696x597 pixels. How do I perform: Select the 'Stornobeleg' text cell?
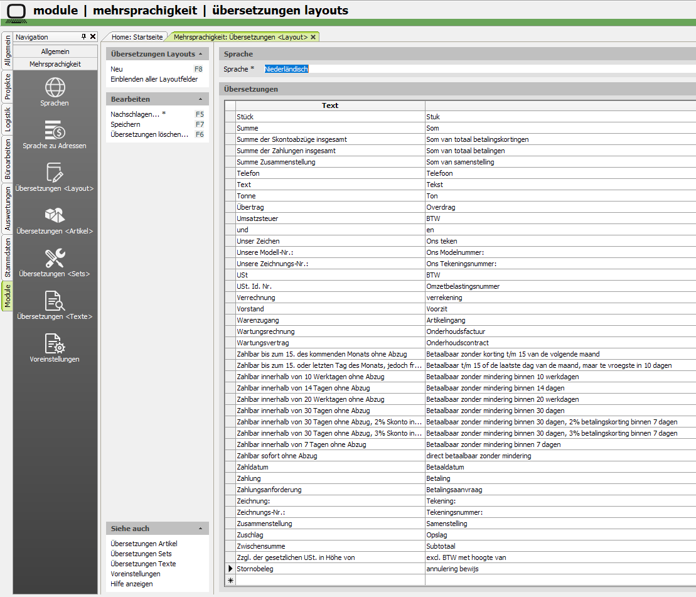(330, 569)
